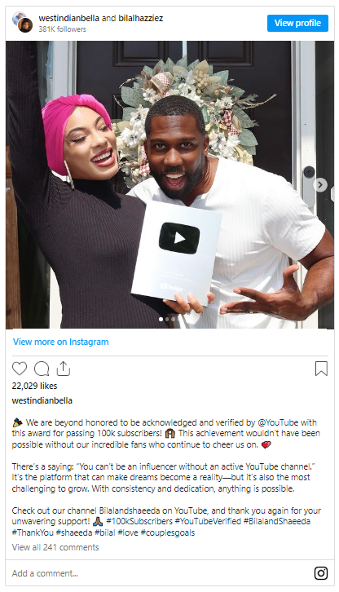Share the post with the upload arrow icon

[64, 369]
